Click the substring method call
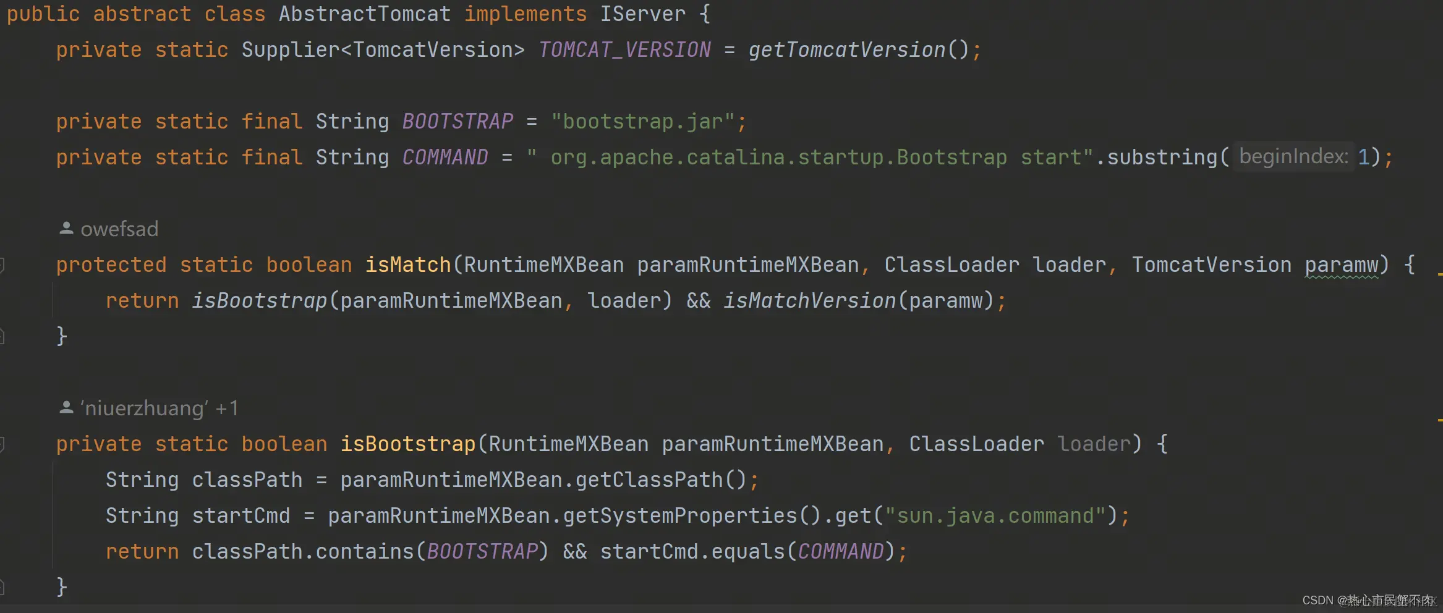This screenshot has height=613, width=1443. [x=1162, y=157]
